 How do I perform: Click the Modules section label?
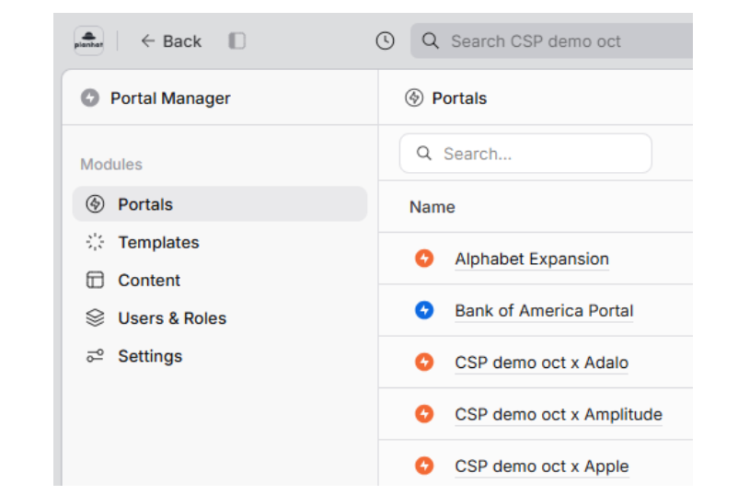[x=111, y=164]
